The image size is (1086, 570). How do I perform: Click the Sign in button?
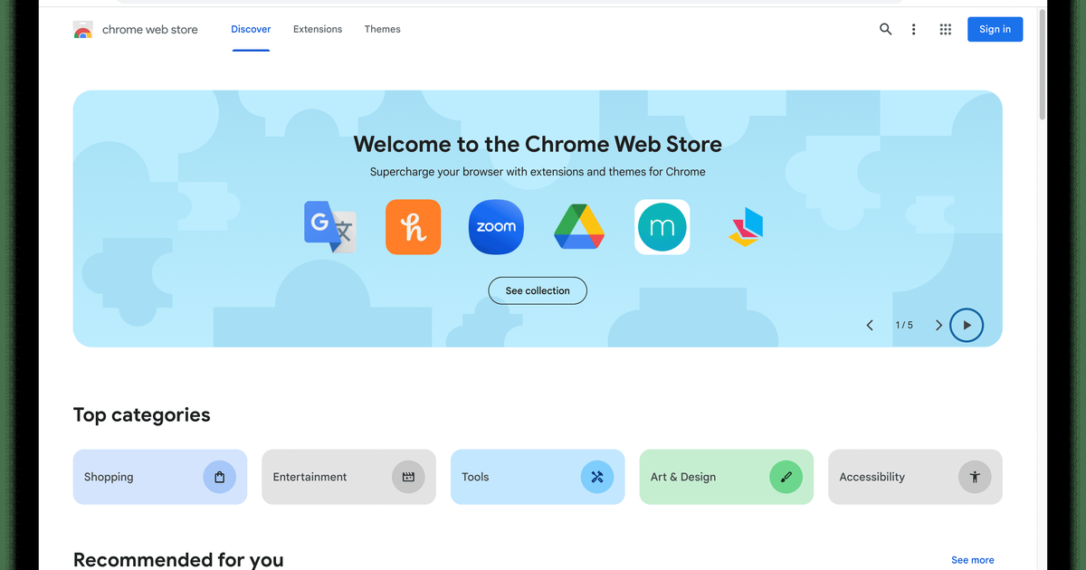click(995, 29)
